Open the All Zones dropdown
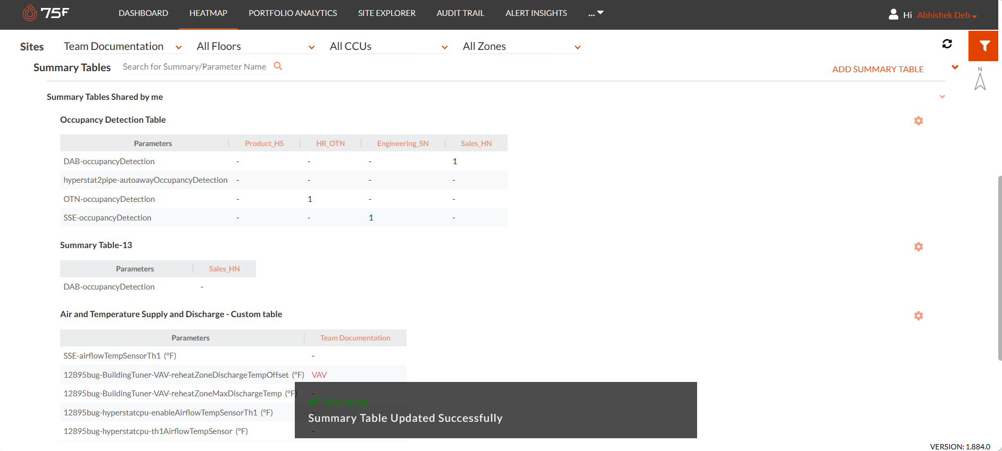 [522, 47]
